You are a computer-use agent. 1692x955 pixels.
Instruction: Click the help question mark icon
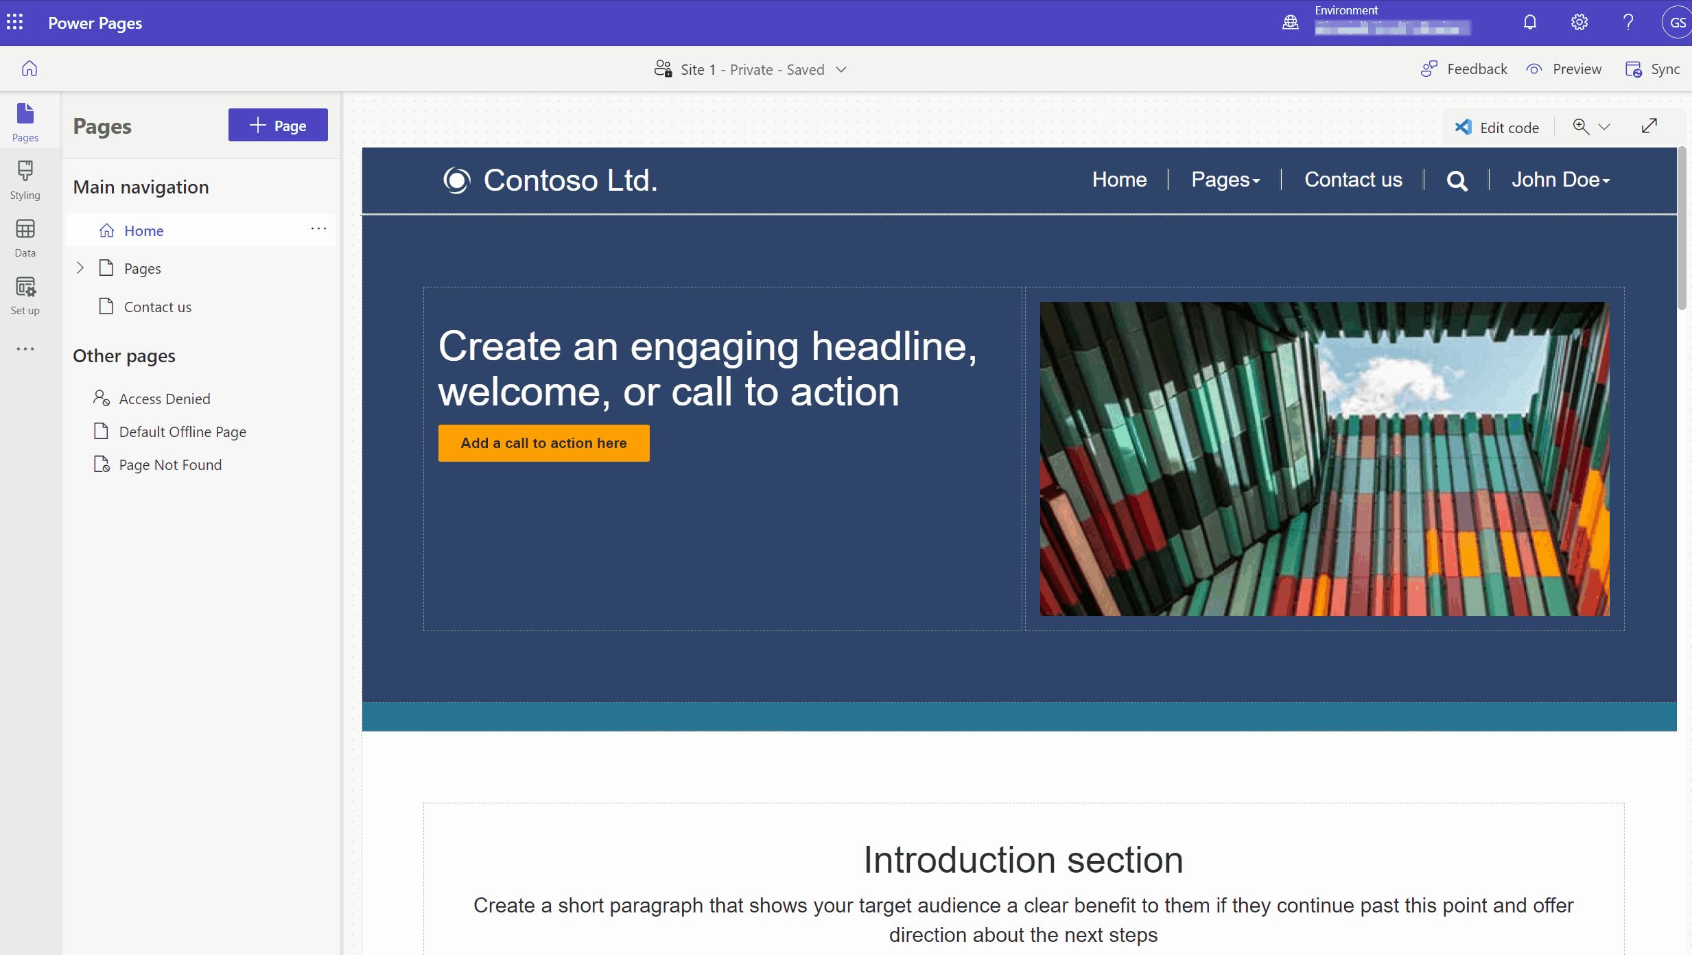(1628, 23)
